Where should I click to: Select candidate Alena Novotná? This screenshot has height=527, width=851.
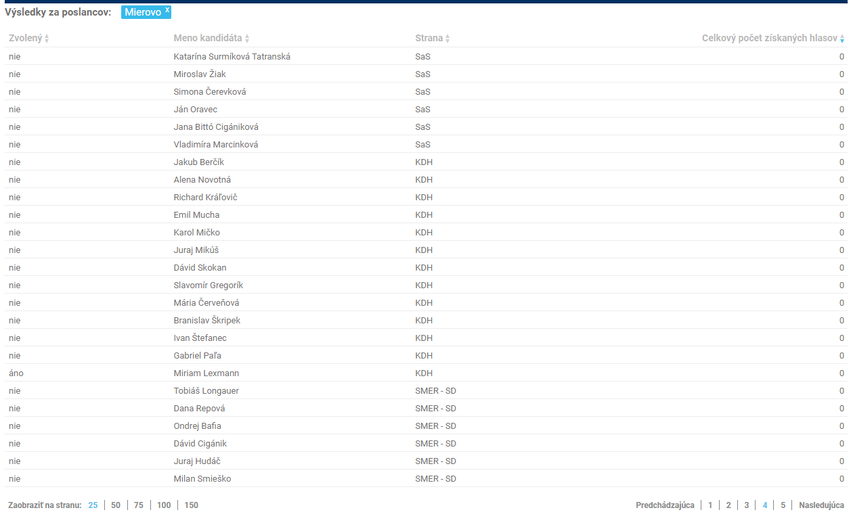[203, 180]
